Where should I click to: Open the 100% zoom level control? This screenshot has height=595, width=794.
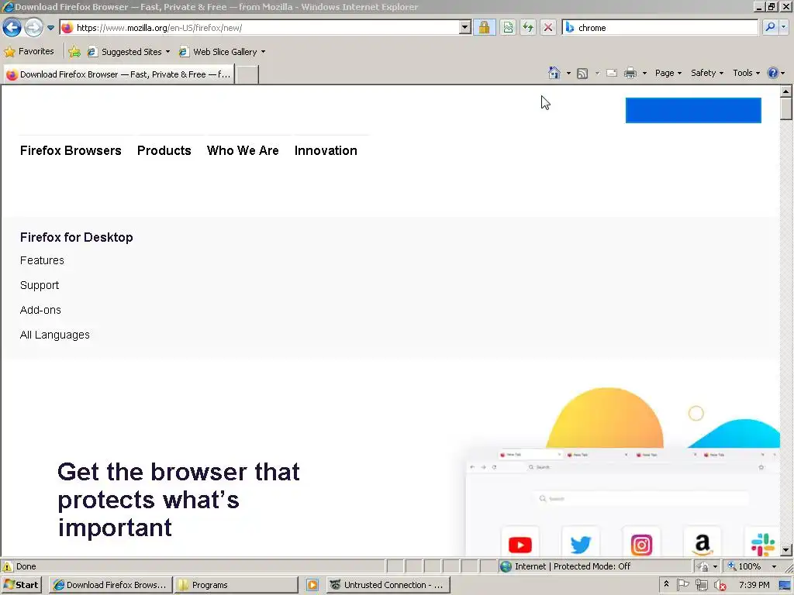(x=751, y=566)
